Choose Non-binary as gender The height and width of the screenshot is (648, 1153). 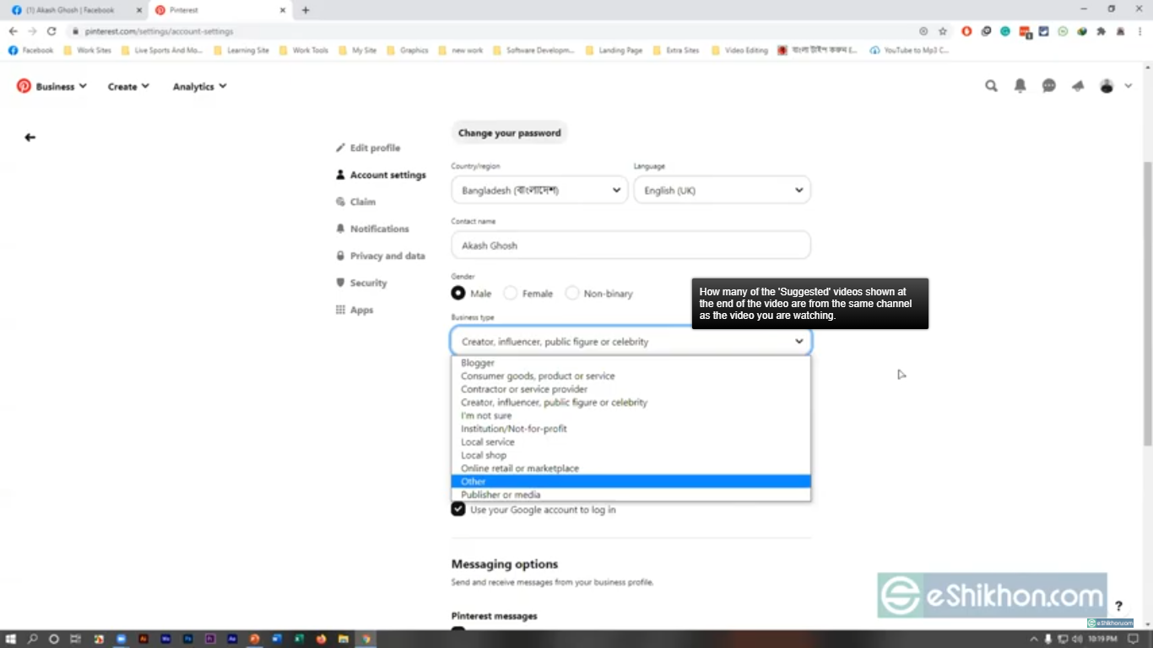coord(572,292)
